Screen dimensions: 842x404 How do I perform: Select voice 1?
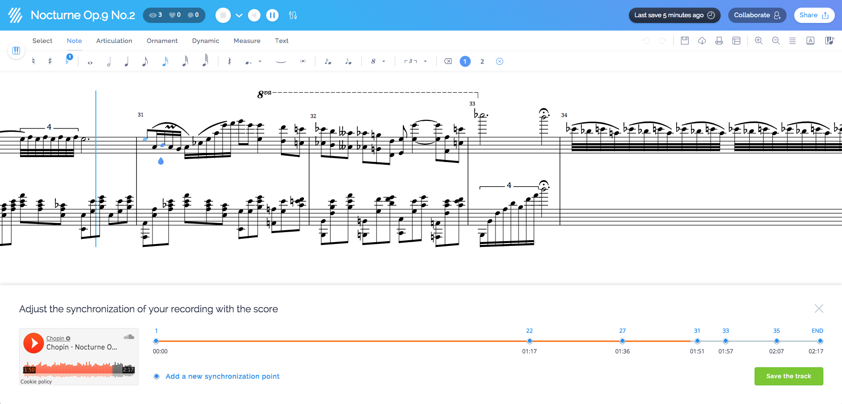[x=465, y=61]
